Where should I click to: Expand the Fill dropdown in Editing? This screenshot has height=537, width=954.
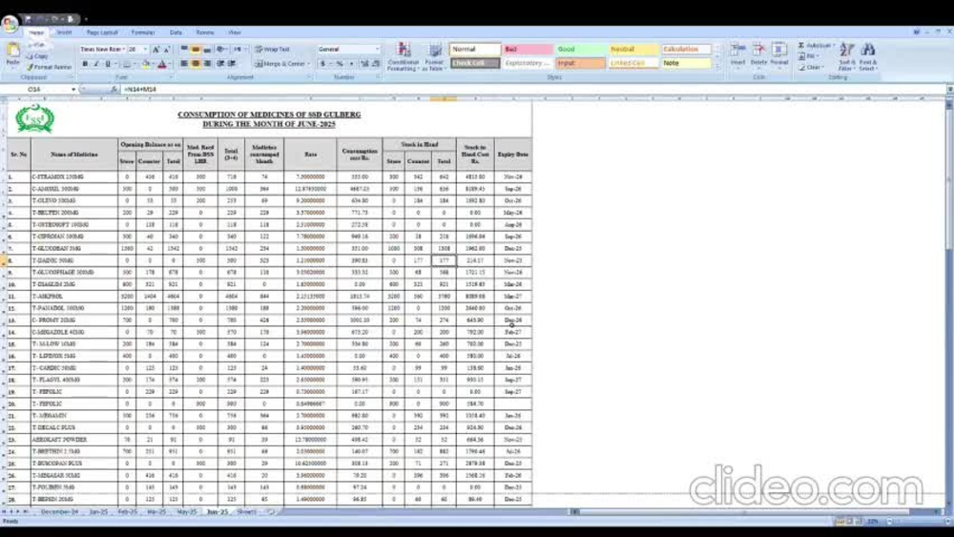click(x=818, y=56)
